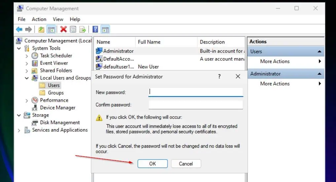336x182 pixels.
Task: Click the Event Viewer icon
Action: click(x=35, y=63)
